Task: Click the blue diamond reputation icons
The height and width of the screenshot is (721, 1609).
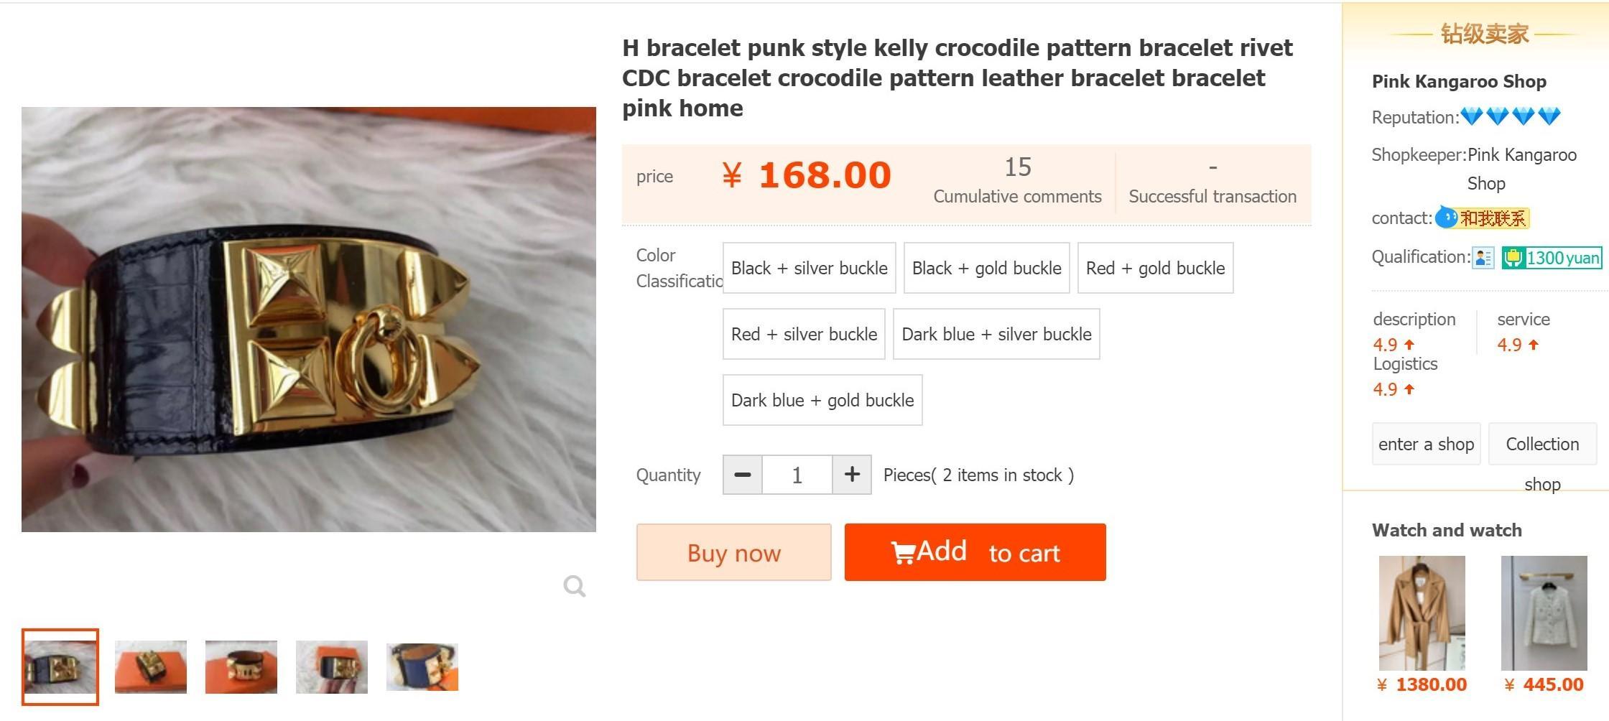Action: 1510,116
